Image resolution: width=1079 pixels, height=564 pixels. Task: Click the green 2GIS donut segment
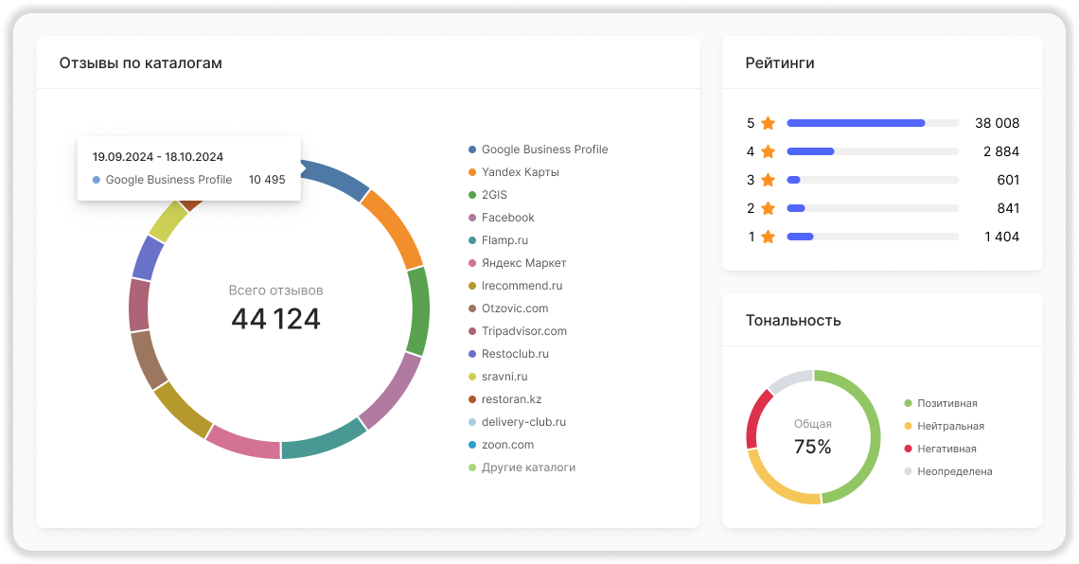[417, 311]
